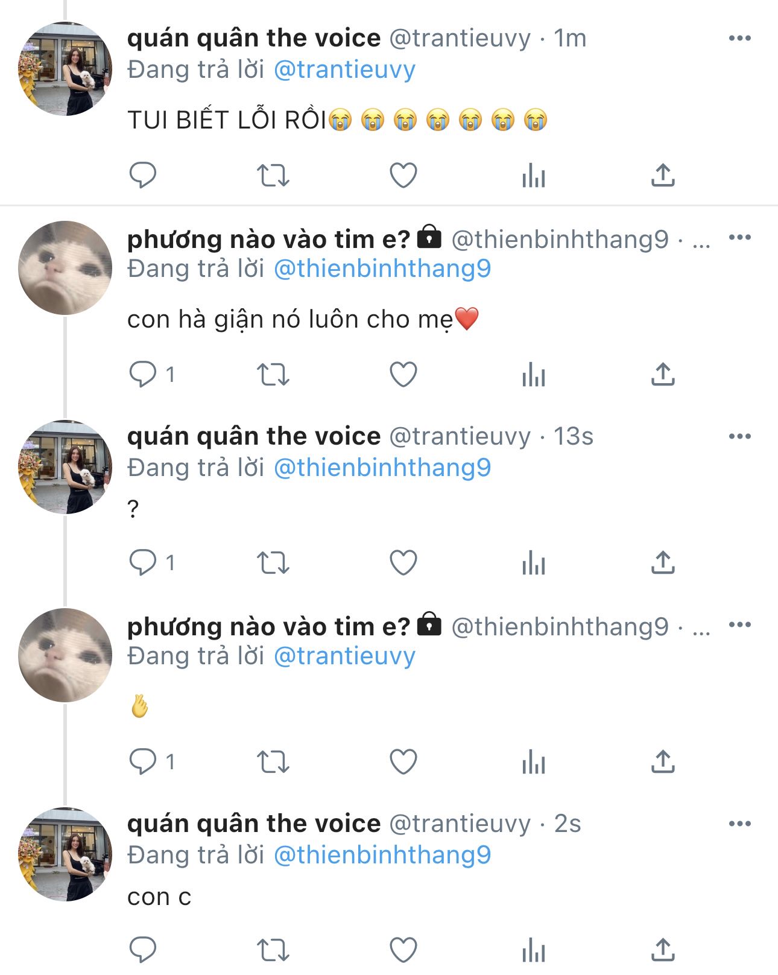Open more options on the 1m tweet
Screen dimensions: 778x975
coord(739,39)
